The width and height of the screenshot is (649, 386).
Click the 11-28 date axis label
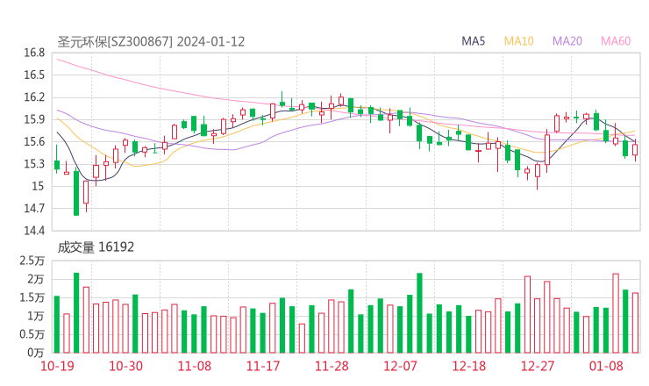tap(332, 366)
